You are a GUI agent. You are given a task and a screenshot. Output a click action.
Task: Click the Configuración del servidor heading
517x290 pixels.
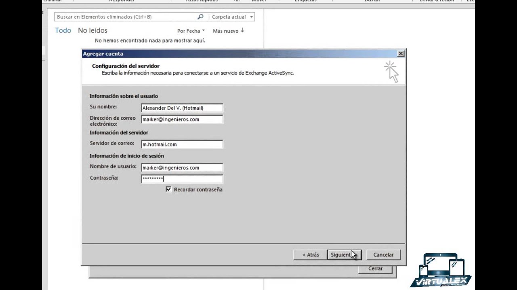[x=126, y=66]
